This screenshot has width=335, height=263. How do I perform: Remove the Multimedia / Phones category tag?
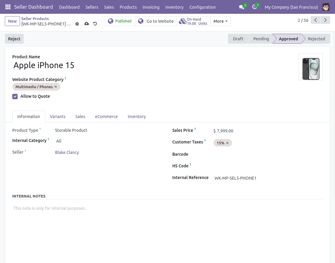56,87
